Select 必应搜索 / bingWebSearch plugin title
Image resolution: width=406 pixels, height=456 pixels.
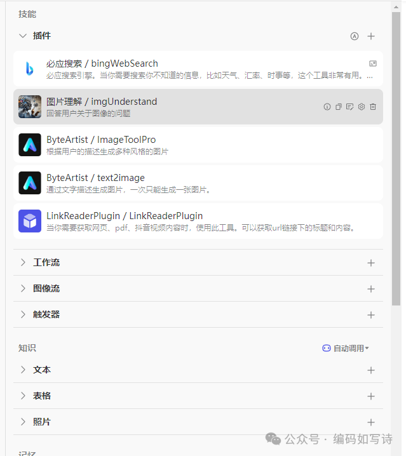tap(102, 64)
